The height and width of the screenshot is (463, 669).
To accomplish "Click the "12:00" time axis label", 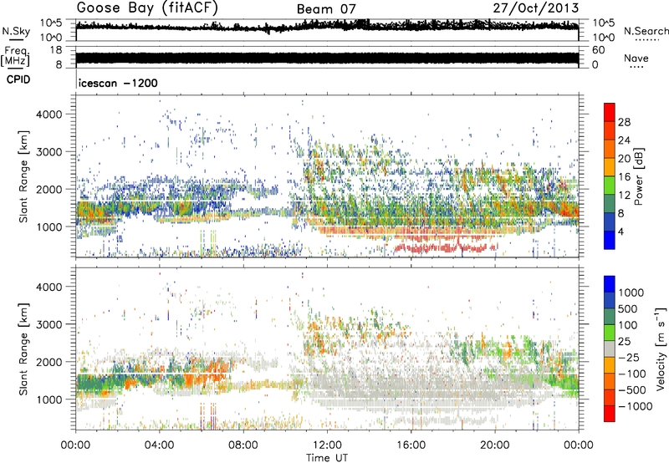I will pyautogui.click(x=327, y=445).
